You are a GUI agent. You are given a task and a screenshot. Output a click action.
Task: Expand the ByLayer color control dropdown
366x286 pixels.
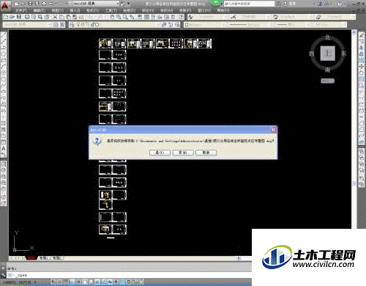coord(225,25)
